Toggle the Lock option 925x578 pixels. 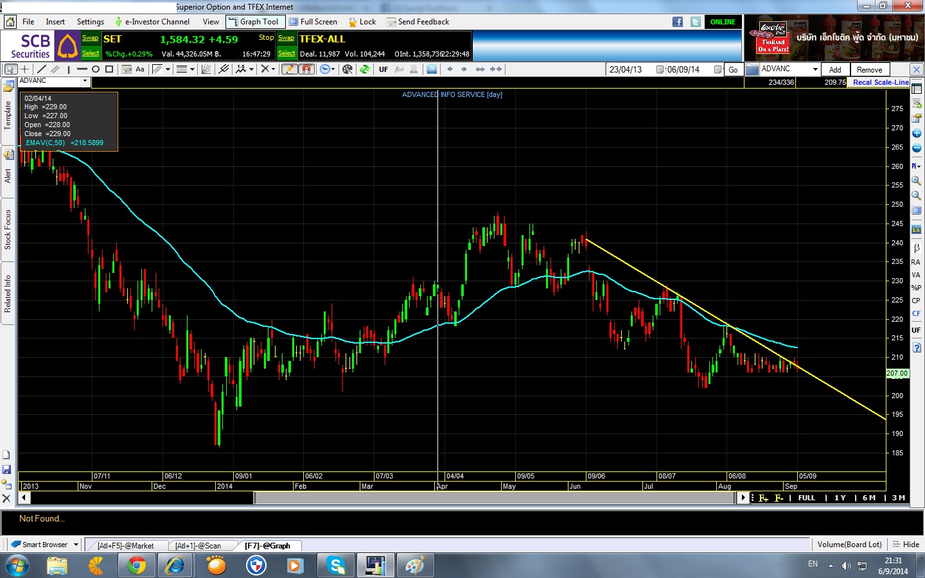click(362, 22)
